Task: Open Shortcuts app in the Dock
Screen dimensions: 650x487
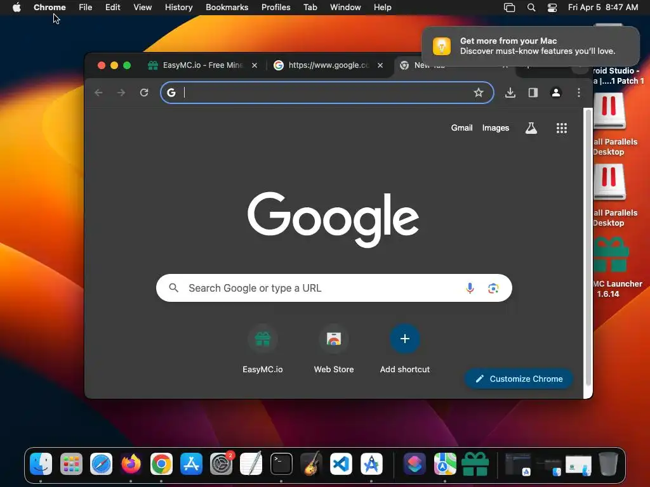Action: [415, 464]
